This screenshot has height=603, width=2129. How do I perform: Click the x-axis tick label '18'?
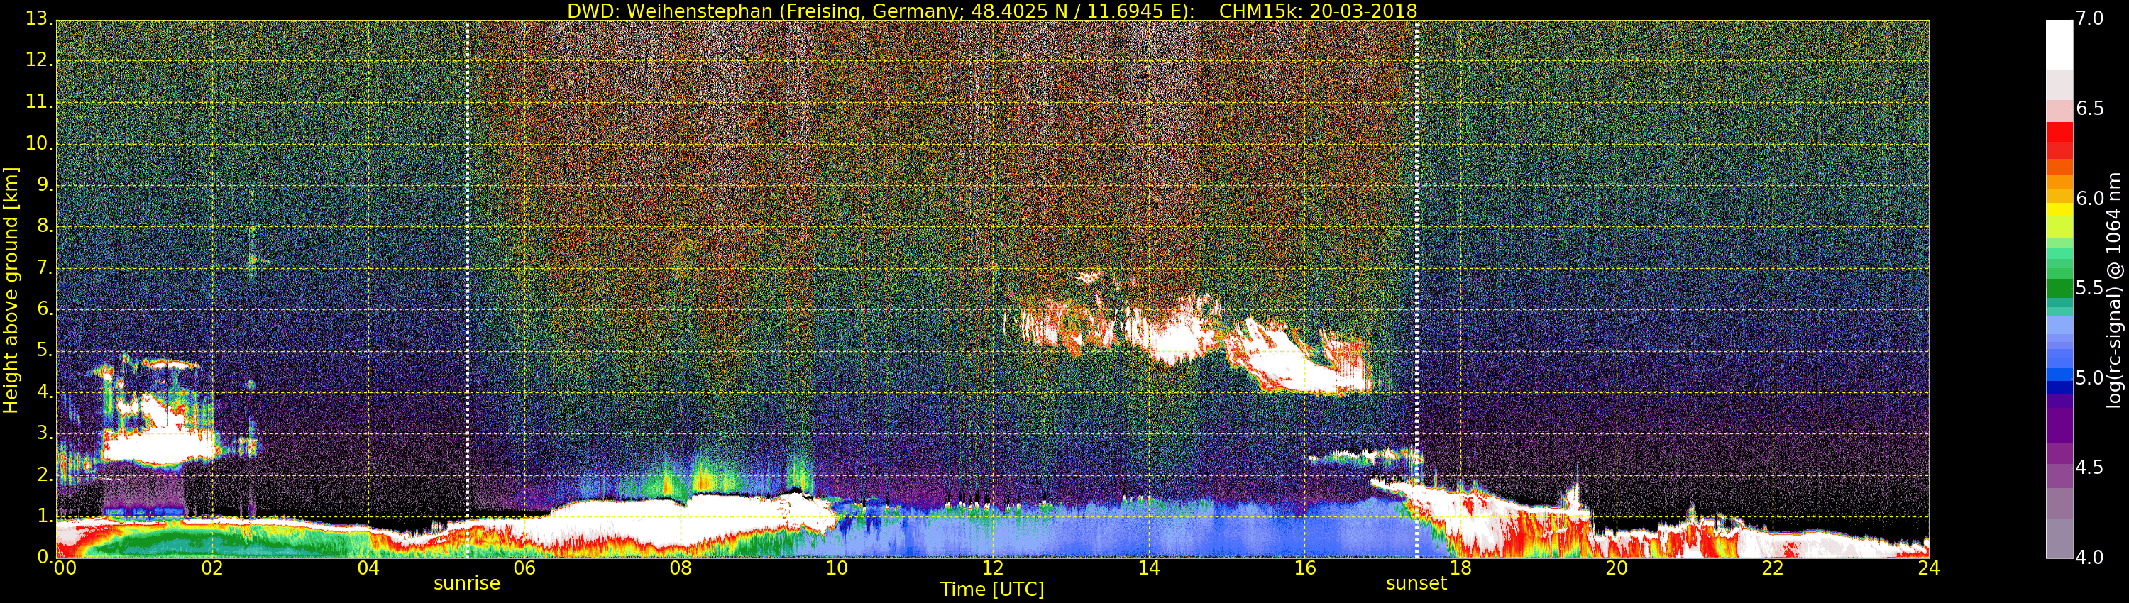coord(1460,568)
